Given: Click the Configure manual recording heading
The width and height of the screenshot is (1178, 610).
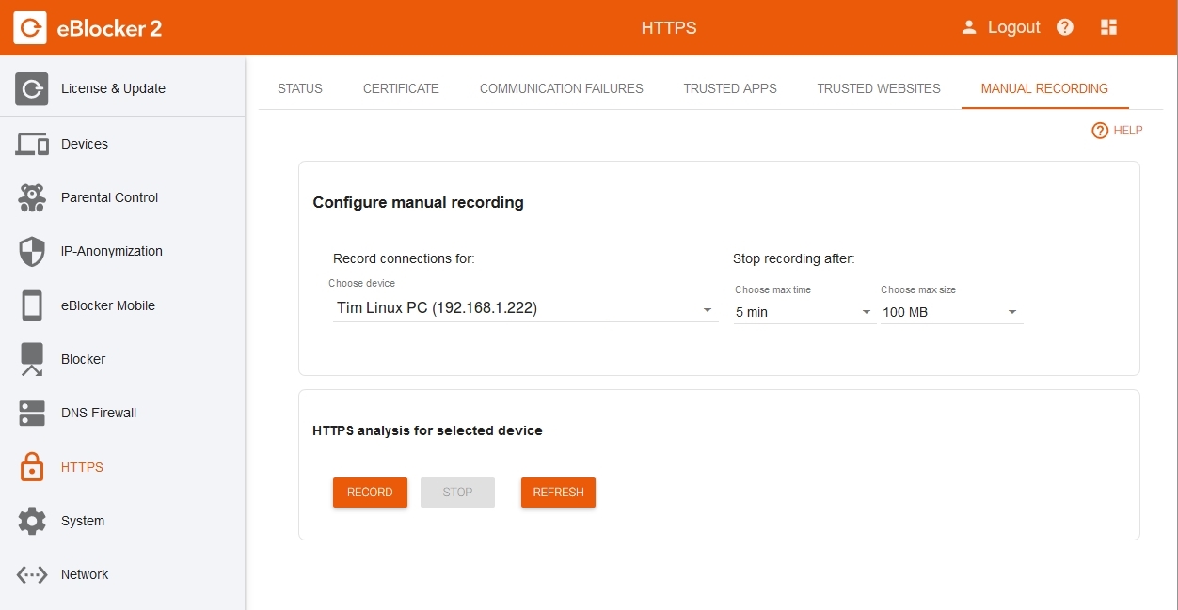Looking at the screenshot, I should click(x=418, y=202).
